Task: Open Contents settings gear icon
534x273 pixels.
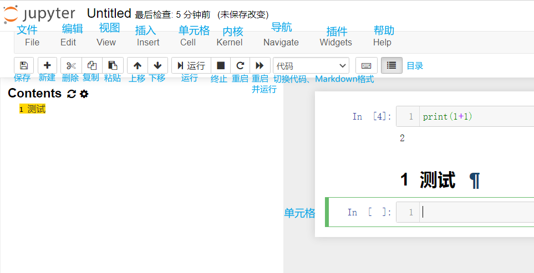Action: point(84,94)
